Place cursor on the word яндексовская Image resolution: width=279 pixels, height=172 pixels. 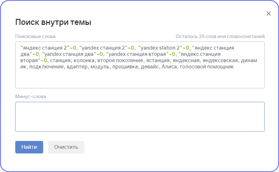pyautogui.click(x=220, y=60)
